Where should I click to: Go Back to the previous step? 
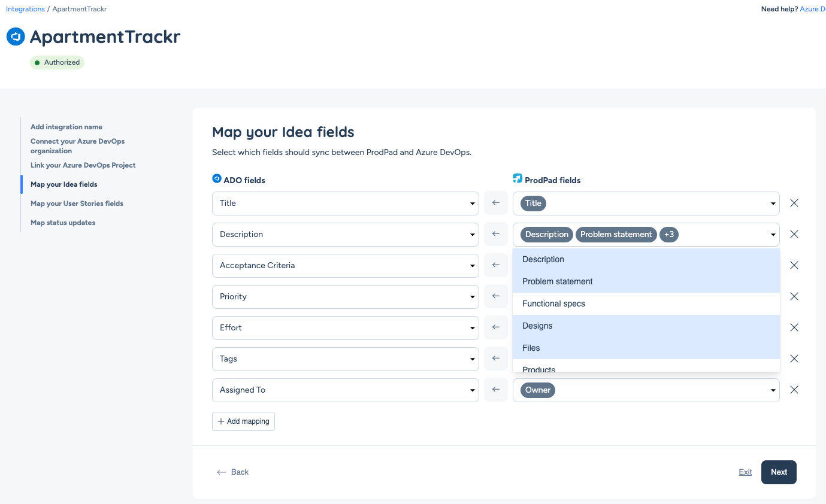point(233,472)
